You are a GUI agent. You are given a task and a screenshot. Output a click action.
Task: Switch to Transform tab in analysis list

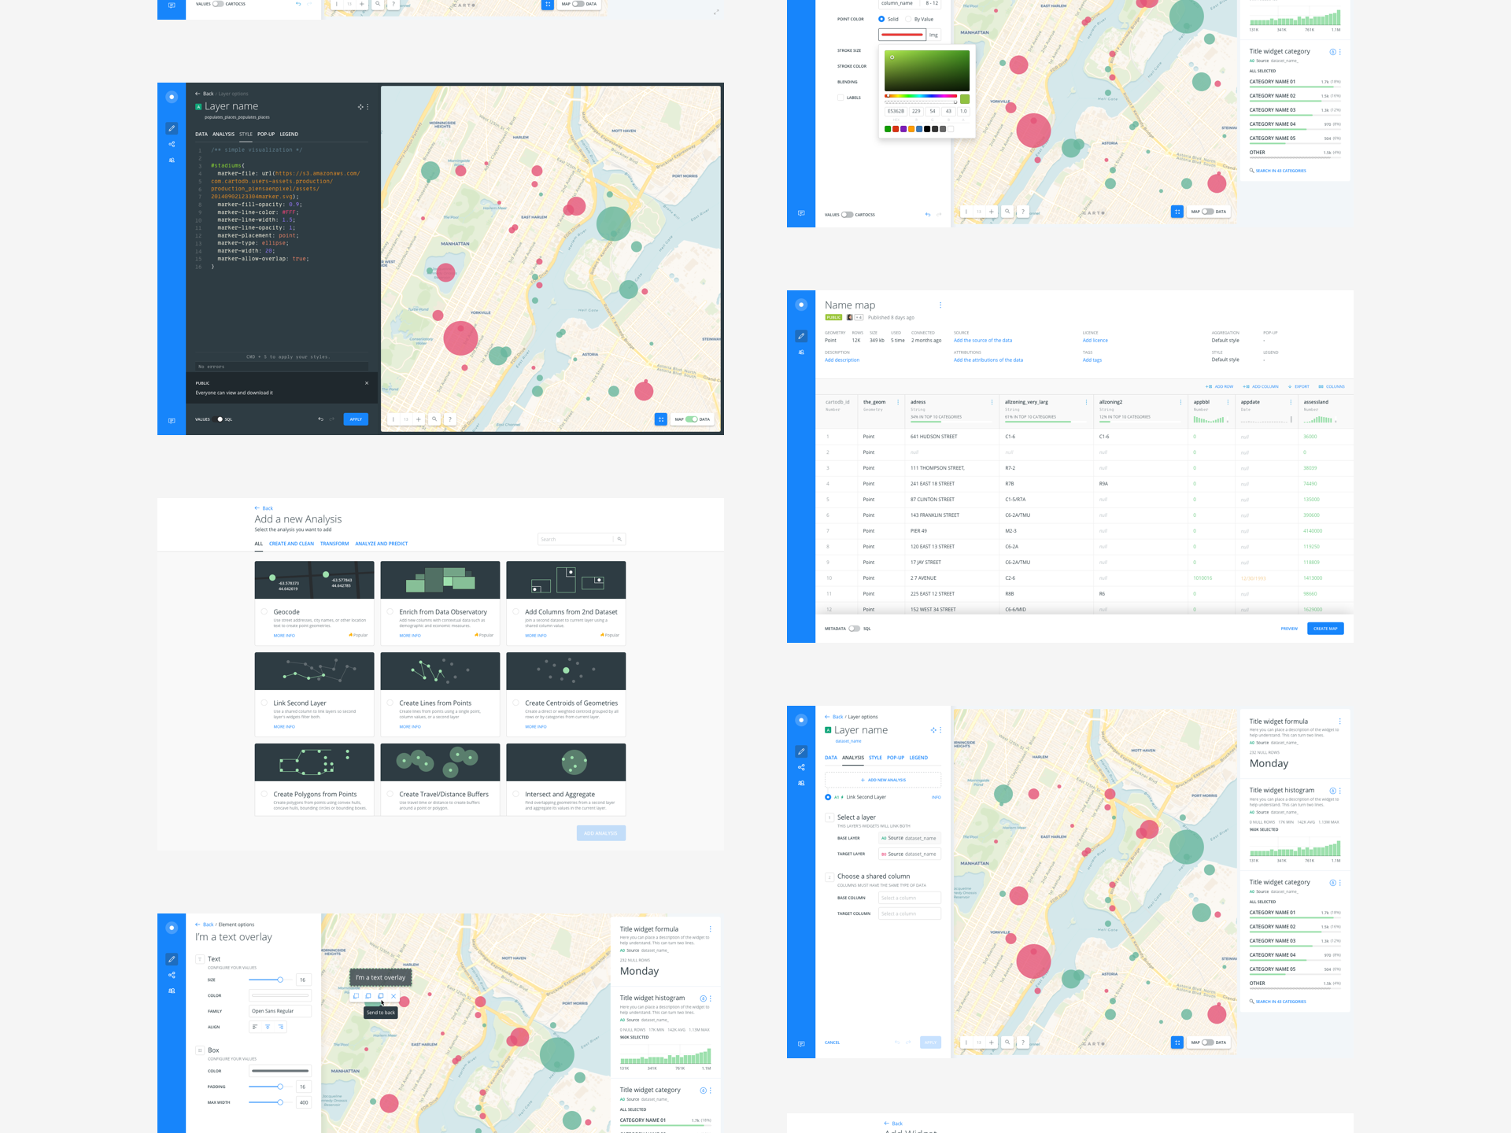(334, 544)
